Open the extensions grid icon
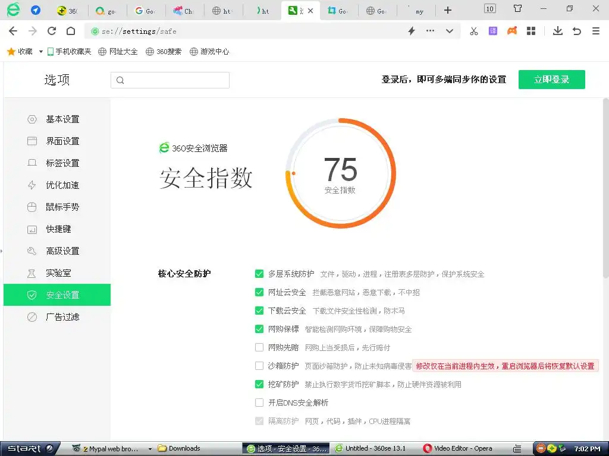609x456 pixels. coord(531,31)
